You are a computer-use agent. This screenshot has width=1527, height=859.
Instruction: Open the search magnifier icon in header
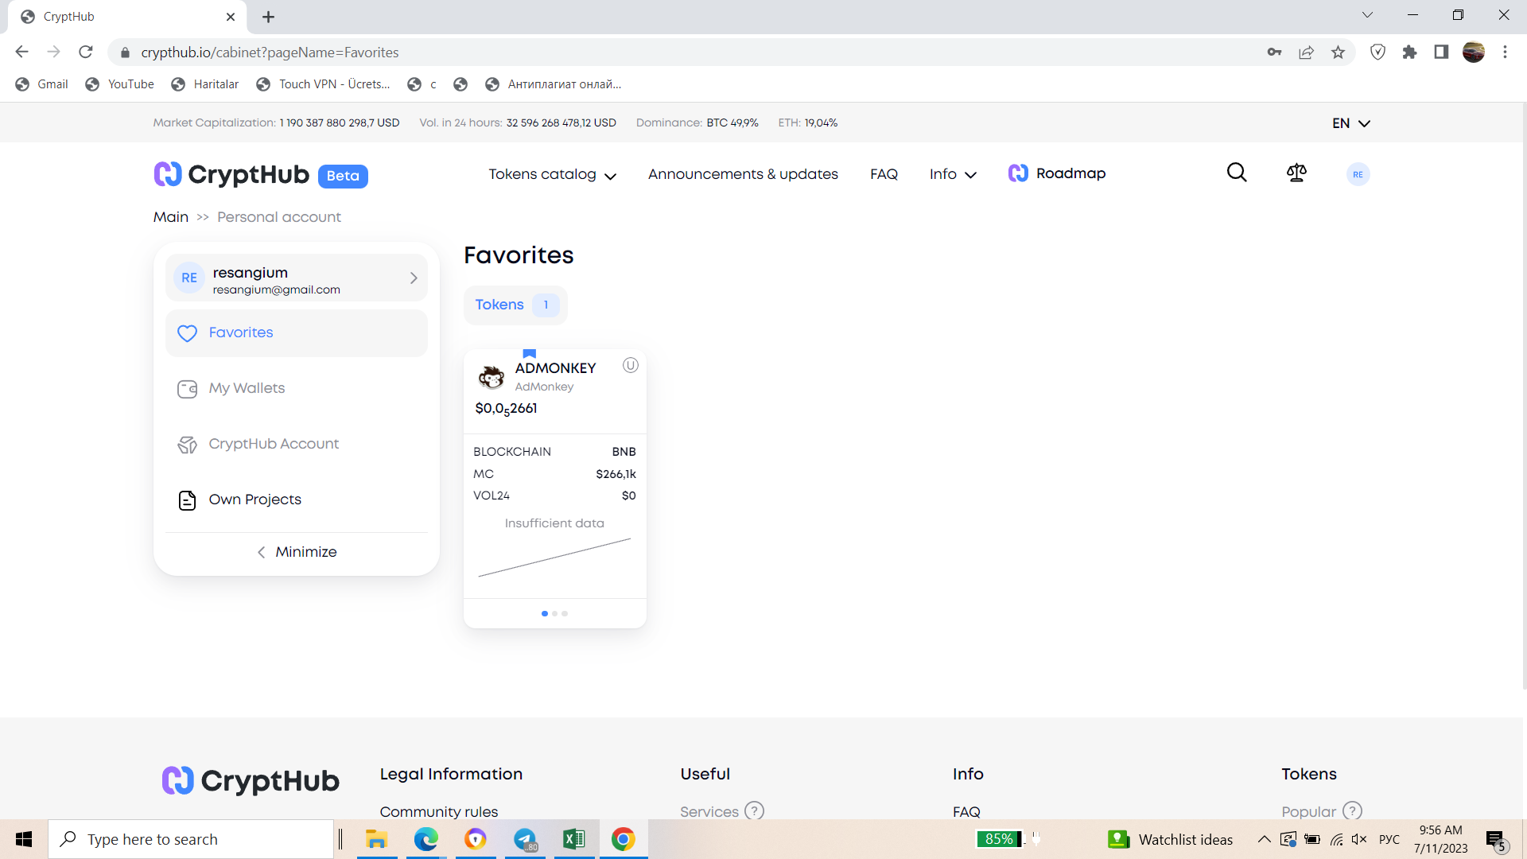pos(1237,173)
